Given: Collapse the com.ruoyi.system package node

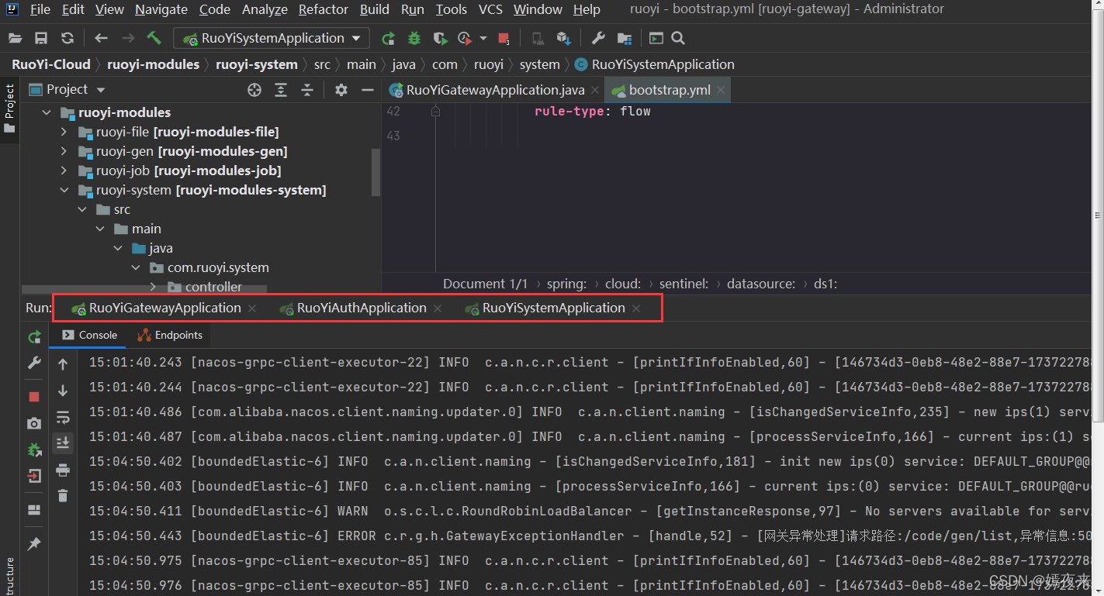Looking at the screenshot, I should click(x=136, y=267).
